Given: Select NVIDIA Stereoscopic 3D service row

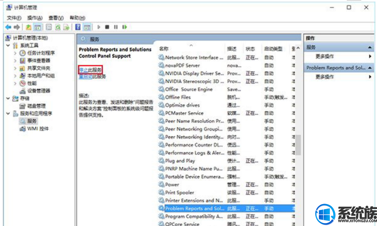Looking at the screenshot, I should pyautogui.click(x=226, y=81).
